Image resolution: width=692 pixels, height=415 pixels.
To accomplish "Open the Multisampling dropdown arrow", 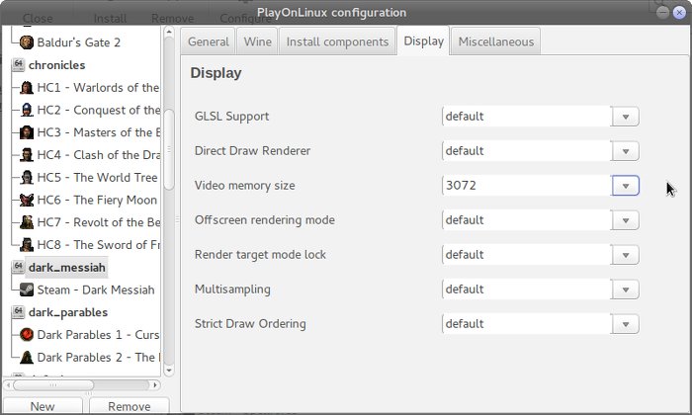I will [x=626, y=290].
